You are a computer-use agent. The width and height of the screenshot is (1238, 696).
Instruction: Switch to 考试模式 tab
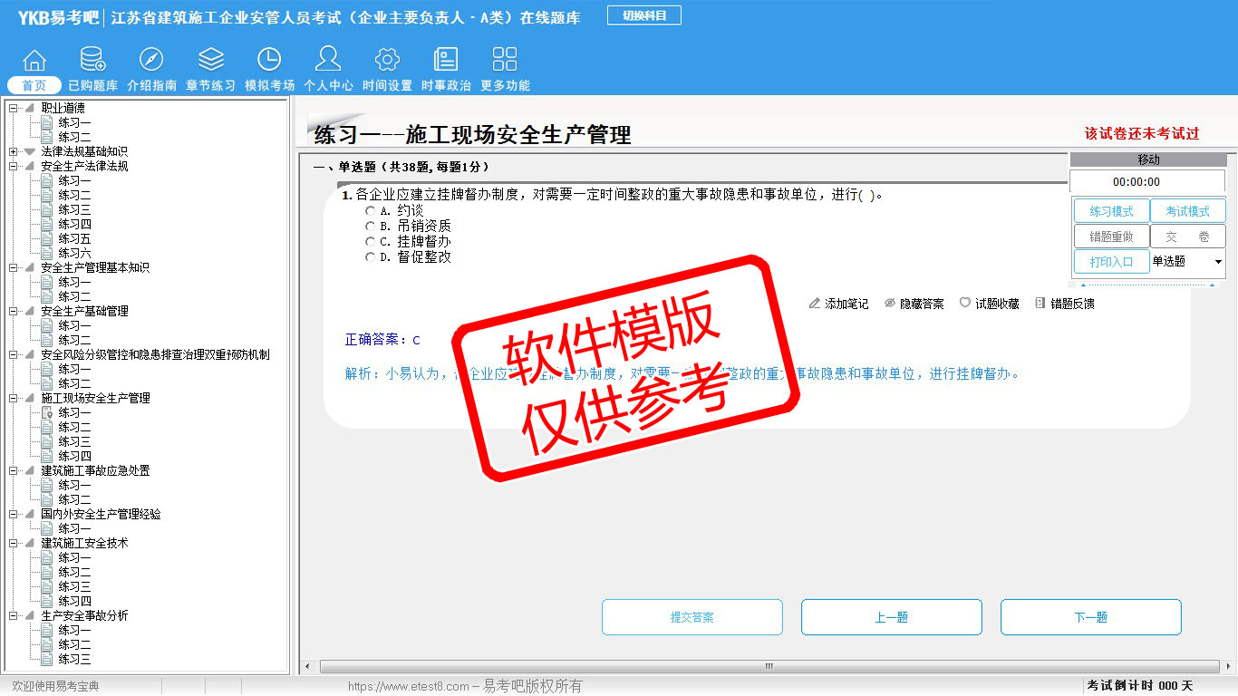pos(1187,211)
